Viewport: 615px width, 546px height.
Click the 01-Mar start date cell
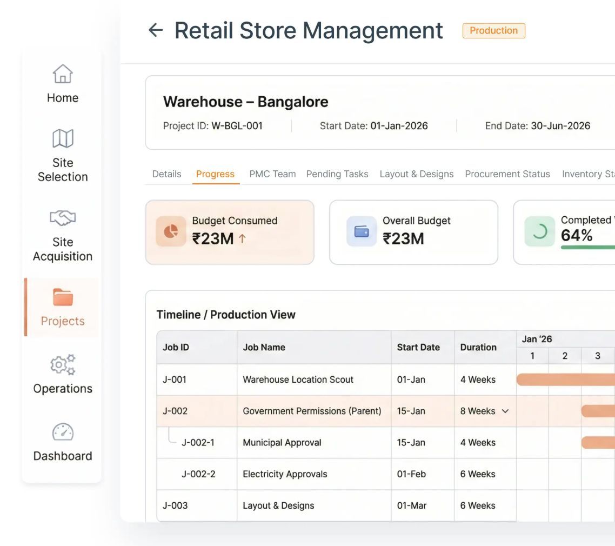click(423, 505)
